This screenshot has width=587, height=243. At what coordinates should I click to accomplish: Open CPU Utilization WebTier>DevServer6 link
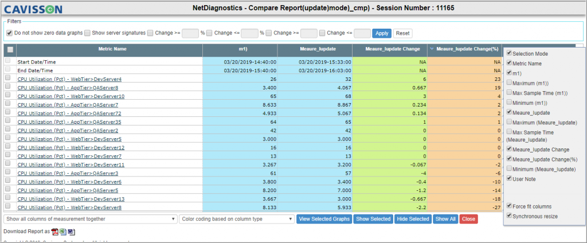(69, 182)
